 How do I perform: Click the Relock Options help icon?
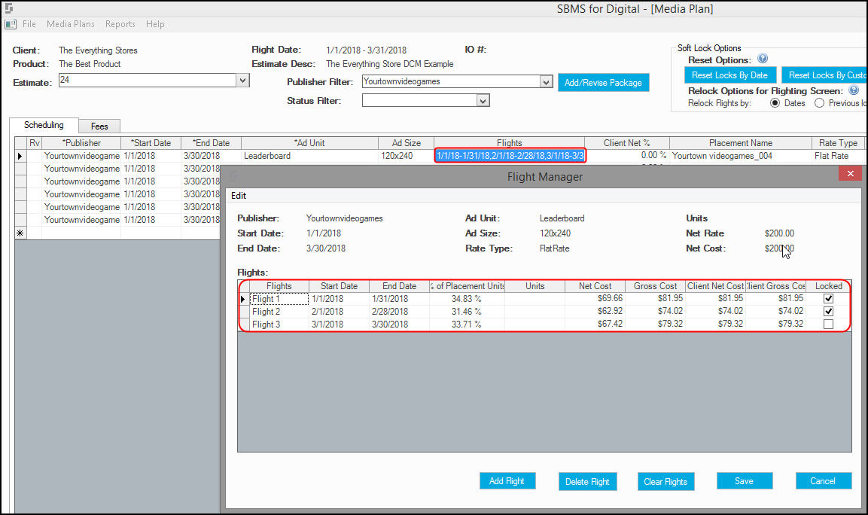(x=854, y=90)
